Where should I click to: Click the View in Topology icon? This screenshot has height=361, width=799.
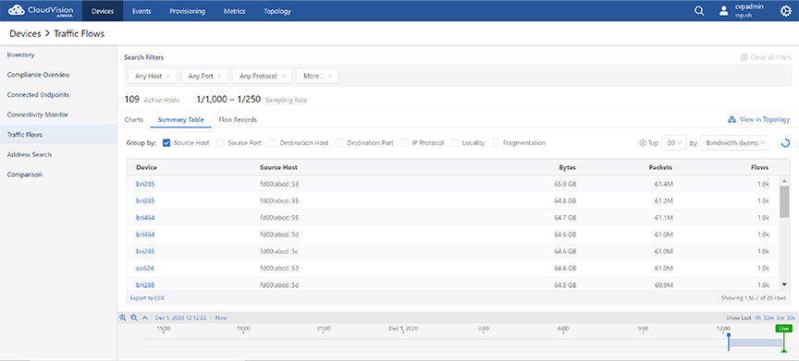pyautogui.click(x=731, y=119)
